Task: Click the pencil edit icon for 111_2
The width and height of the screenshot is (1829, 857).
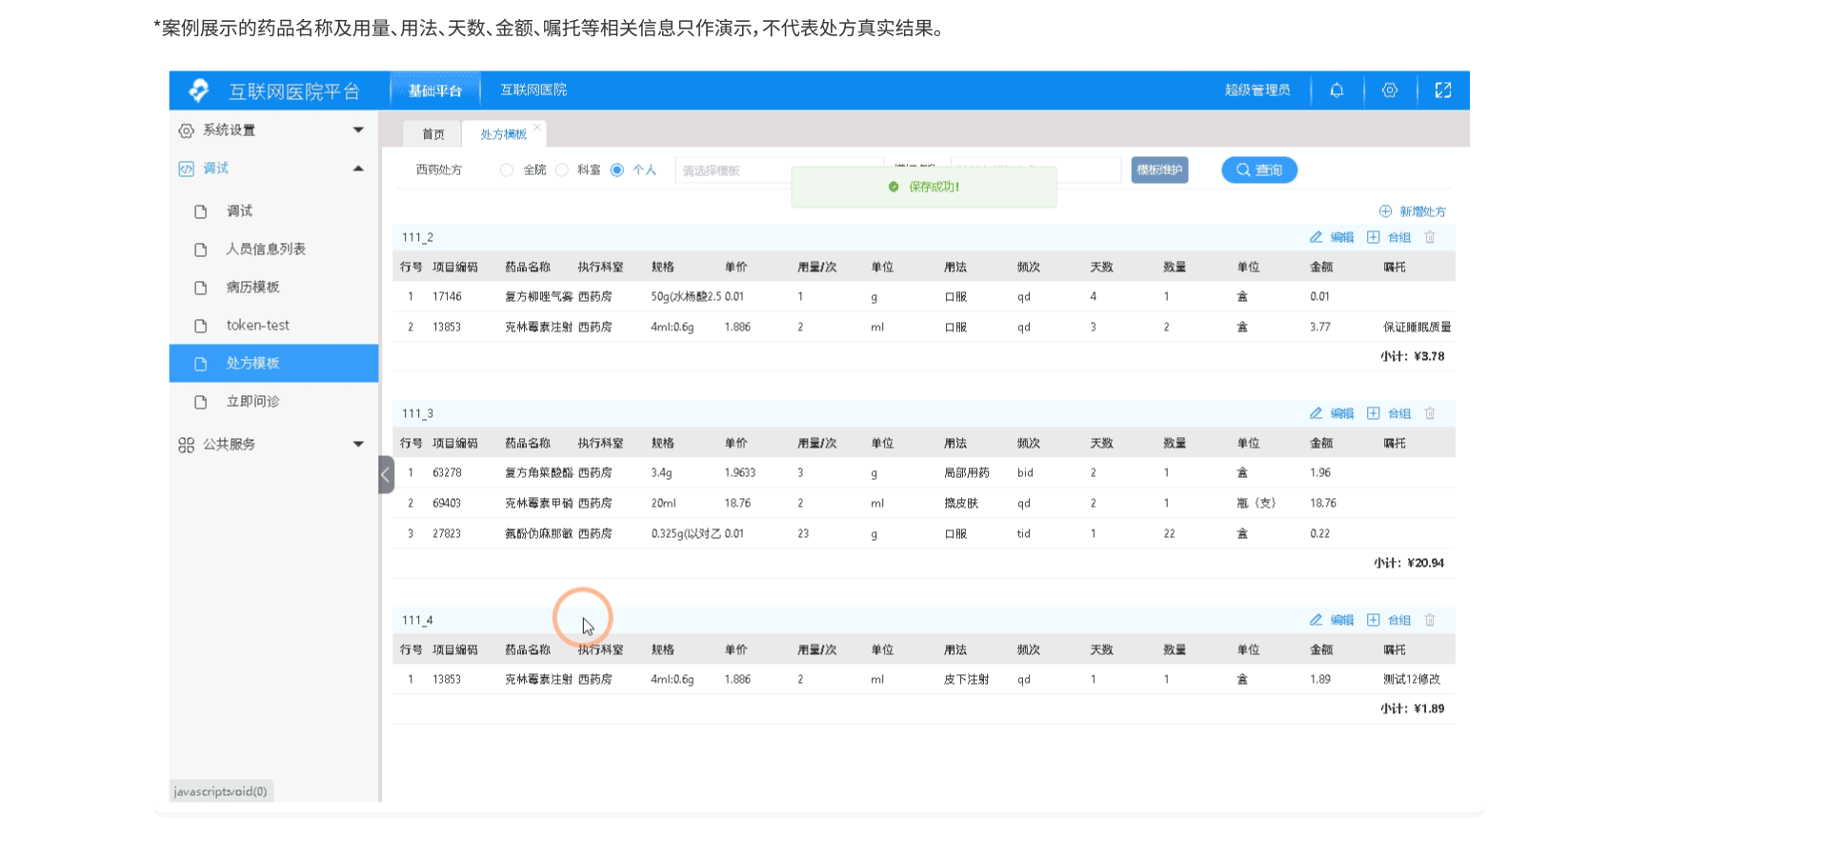Action: [x=1316, y=237]
